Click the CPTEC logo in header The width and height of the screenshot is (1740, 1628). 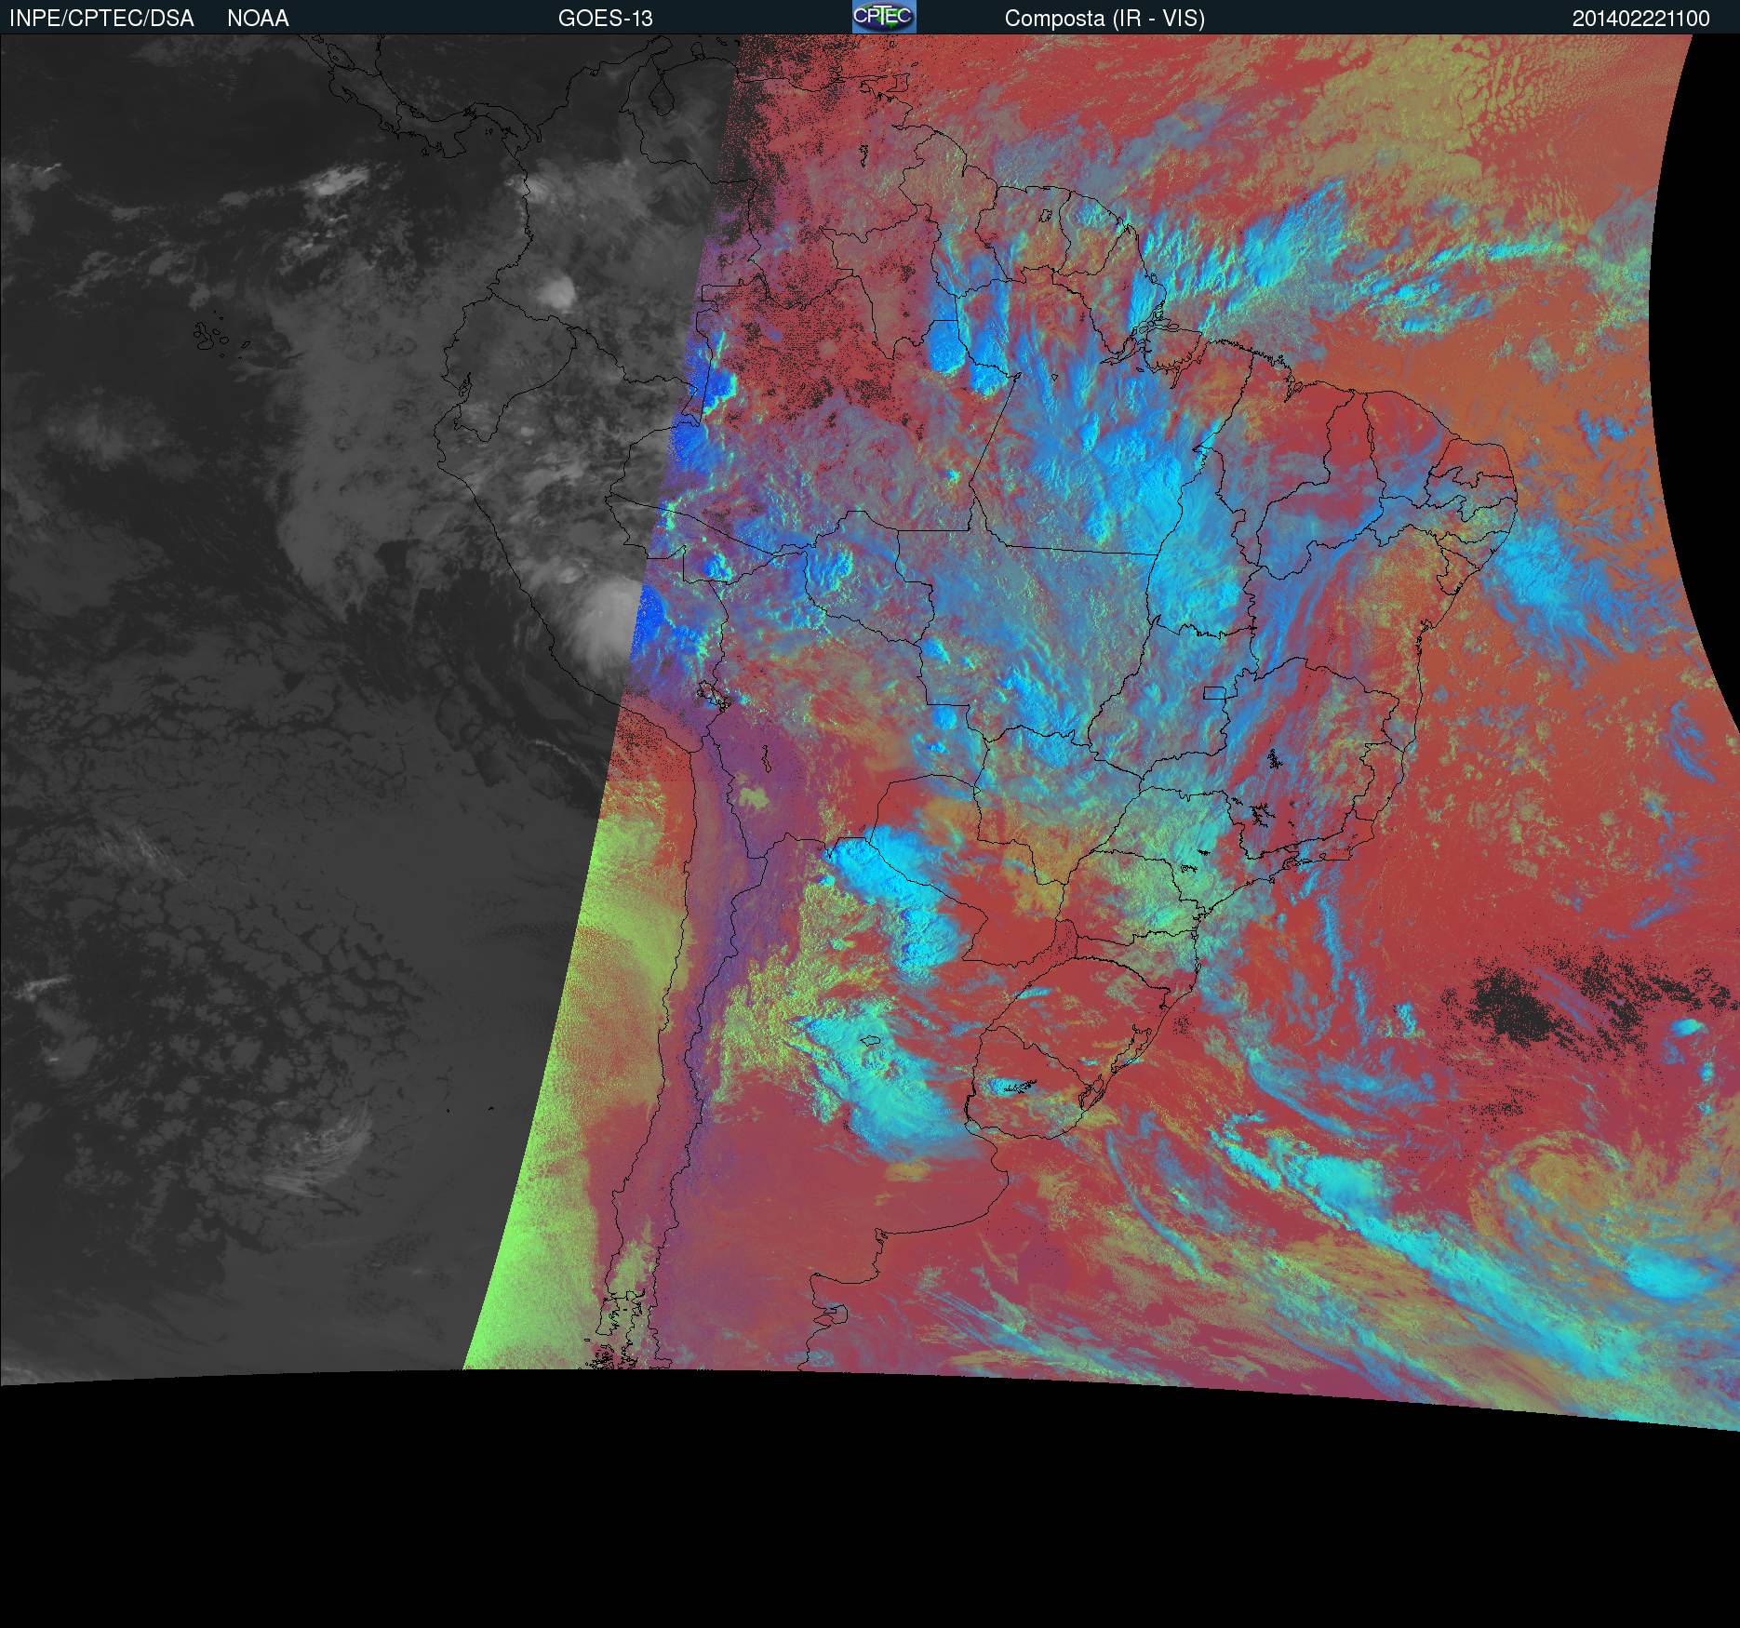pos(884,17)
